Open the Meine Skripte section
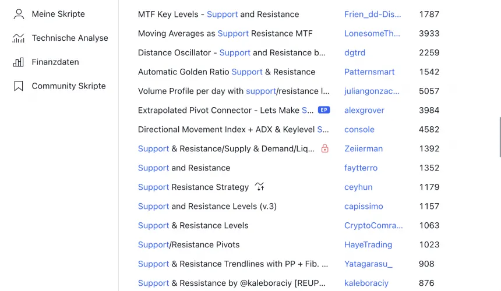The width and height of the screenshot is (501, 291). tap(58, 14)
